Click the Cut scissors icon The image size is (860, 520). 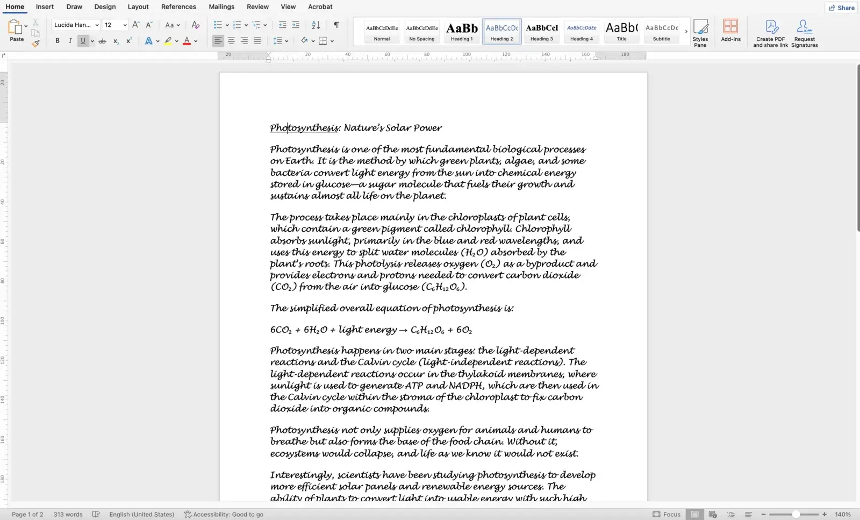(x=35, y=23)
